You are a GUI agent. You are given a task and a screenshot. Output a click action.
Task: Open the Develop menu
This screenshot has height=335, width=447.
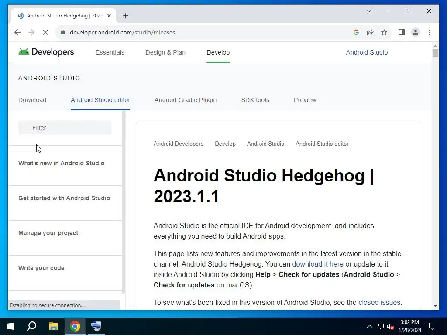(218, 52)
